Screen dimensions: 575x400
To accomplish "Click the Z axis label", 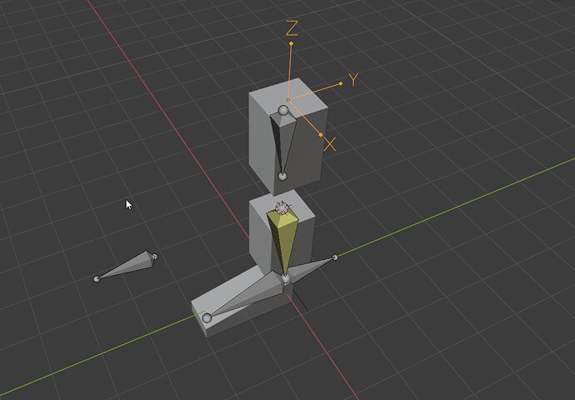I will tap(292, 28).
